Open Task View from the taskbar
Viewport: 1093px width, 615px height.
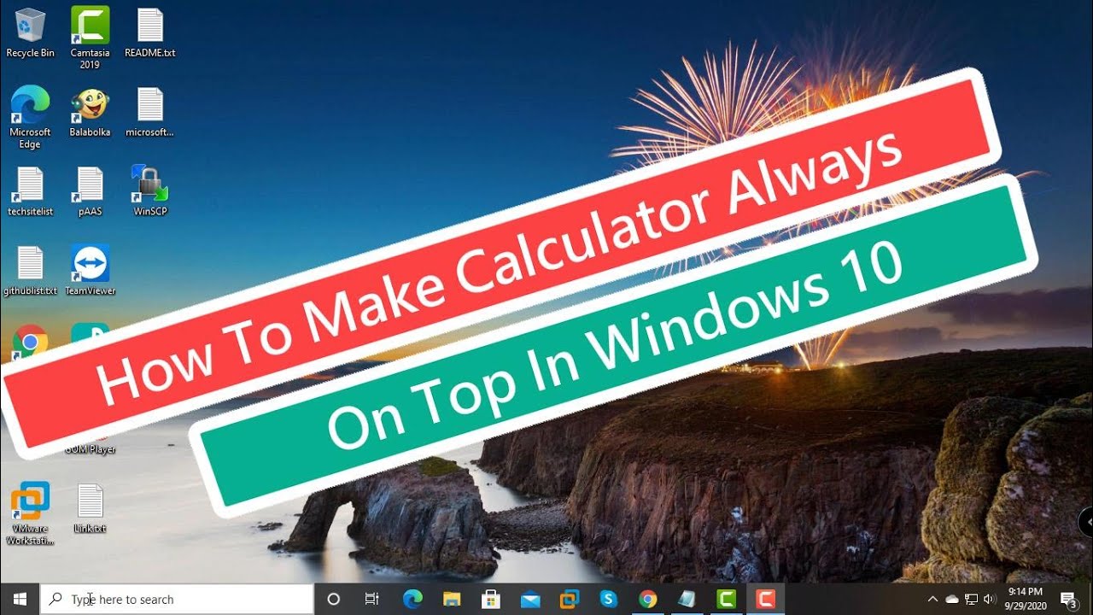(x=371, y=599)
